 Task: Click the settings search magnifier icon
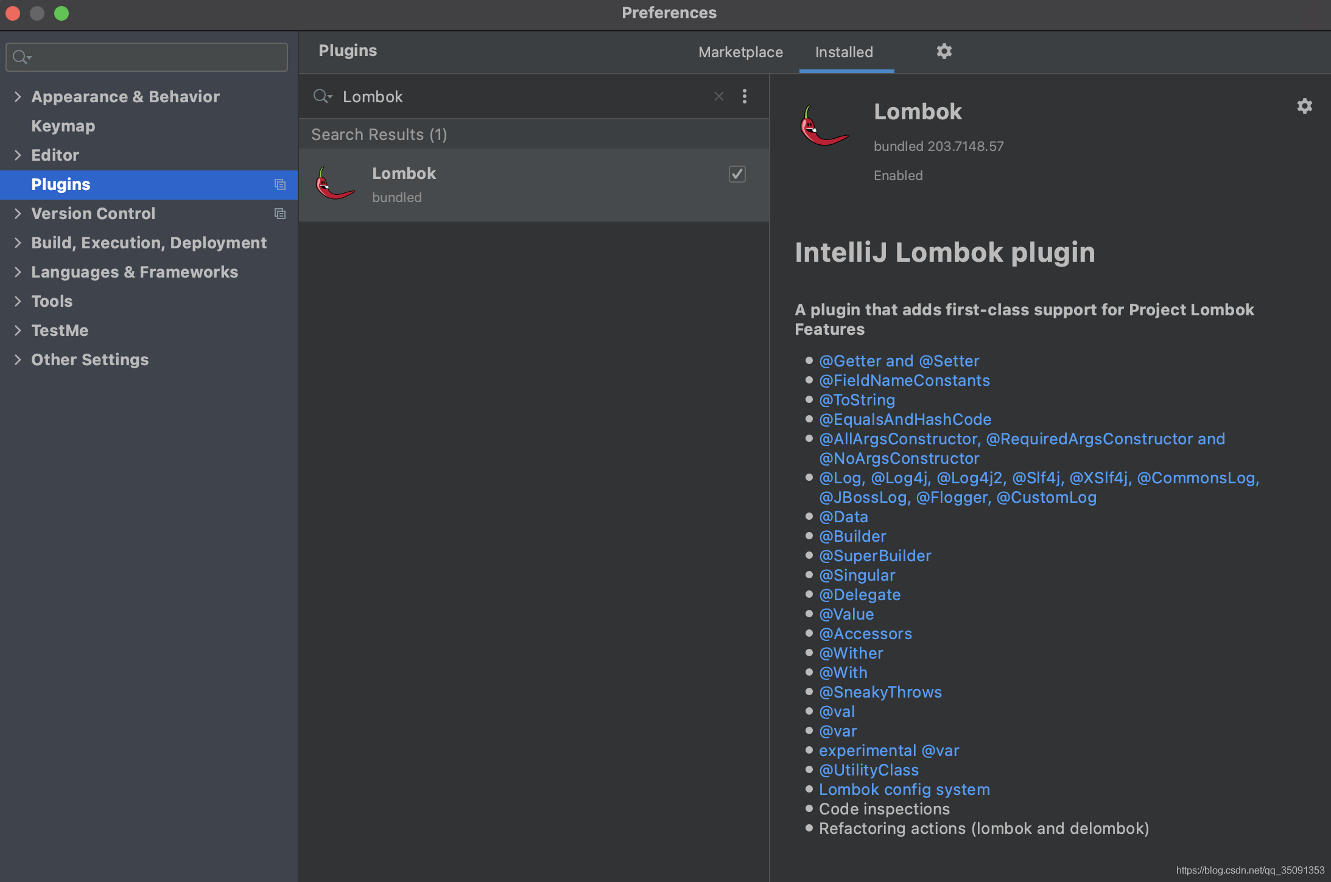tap(21, 57)
